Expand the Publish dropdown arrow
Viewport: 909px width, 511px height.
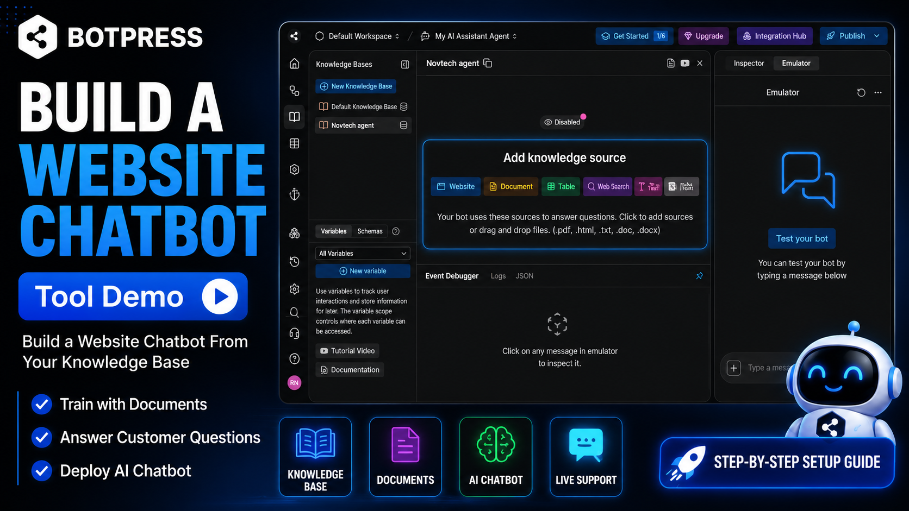(x=877, y=36)
